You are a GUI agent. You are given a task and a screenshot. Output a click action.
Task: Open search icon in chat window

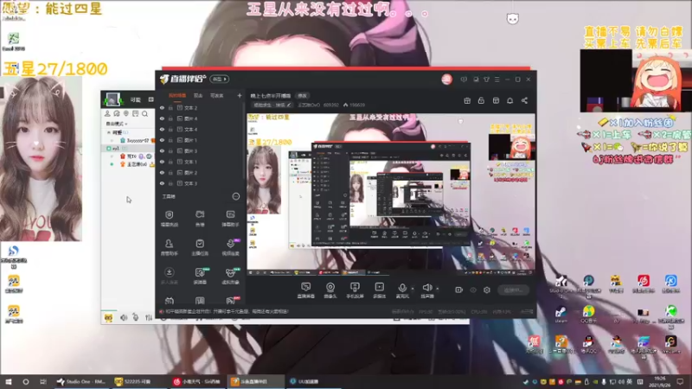[144, 114]
